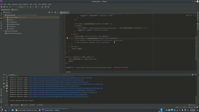Open the Run menu
This screenshot has height=112, width=199.
tap(31, 4)
